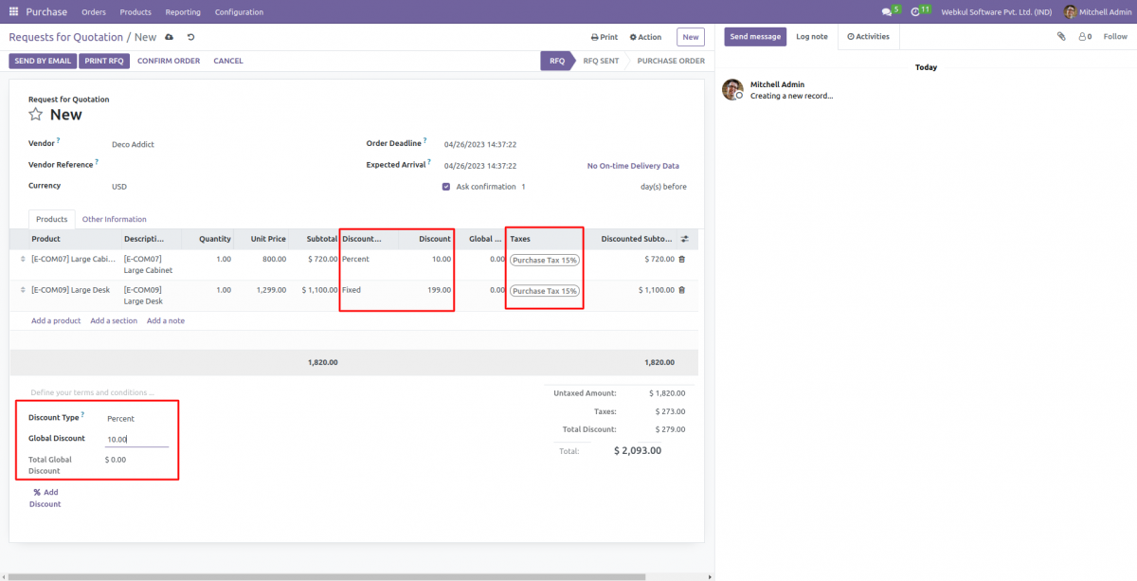The image size is (1137, 581).
Task: Open the activities clock icon
Action: click(915, 10)
